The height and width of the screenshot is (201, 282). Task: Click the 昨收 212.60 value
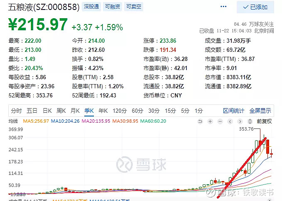(x=96, y=50)
